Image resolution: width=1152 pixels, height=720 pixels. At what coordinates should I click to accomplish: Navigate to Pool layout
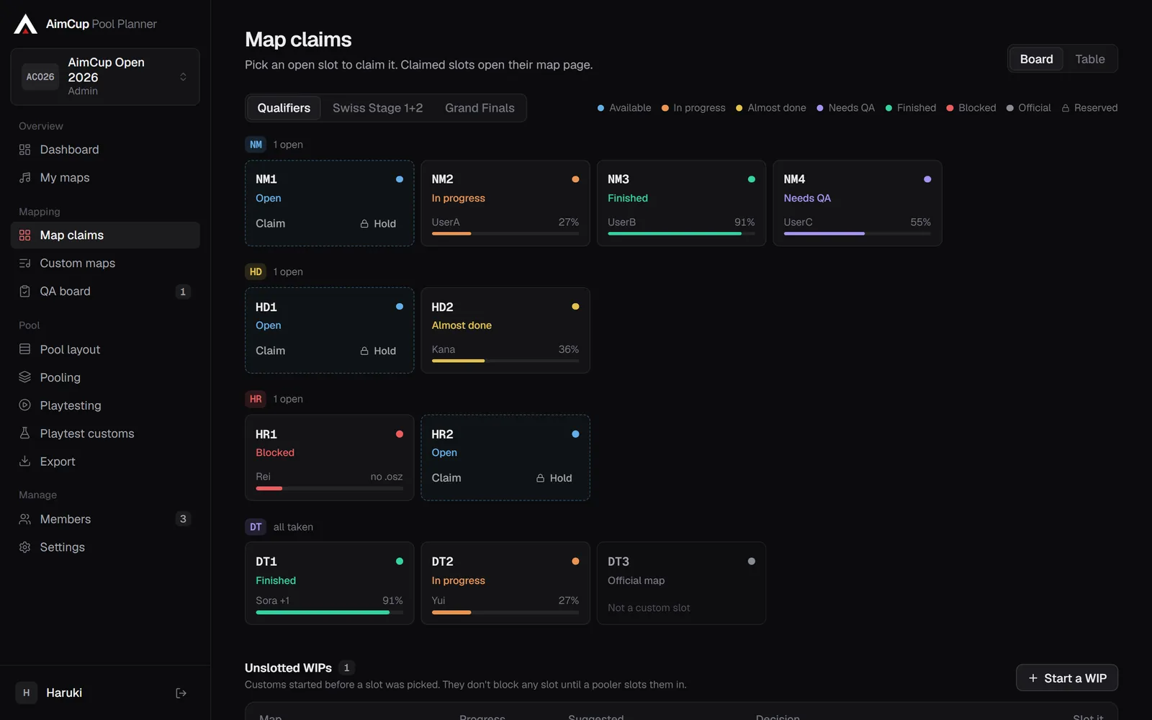(105, 349)
